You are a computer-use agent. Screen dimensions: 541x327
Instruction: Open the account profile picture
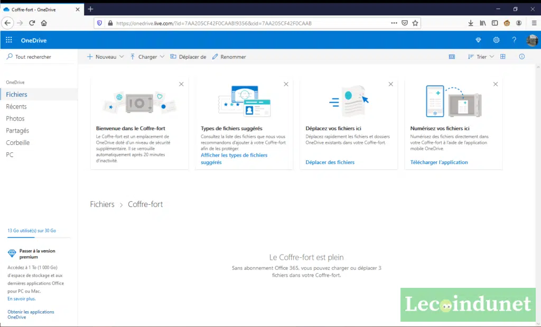[532, 40]
